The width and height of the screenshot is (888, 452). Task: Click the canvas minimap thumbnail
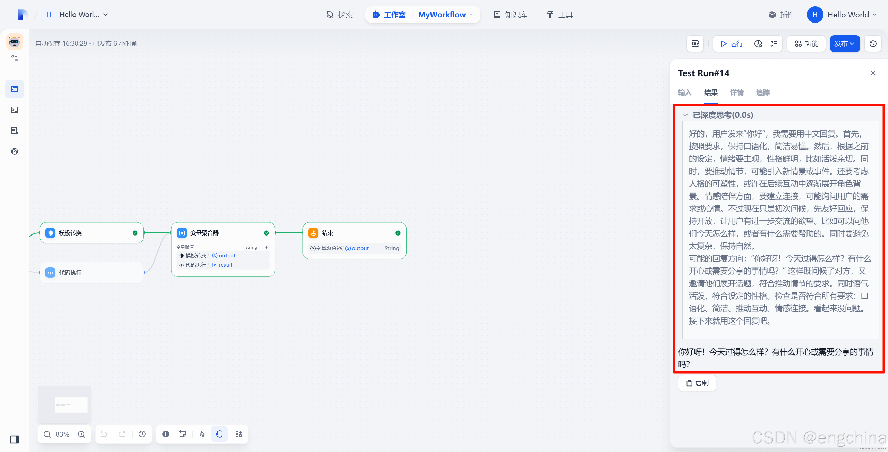[x=65, y=404]
